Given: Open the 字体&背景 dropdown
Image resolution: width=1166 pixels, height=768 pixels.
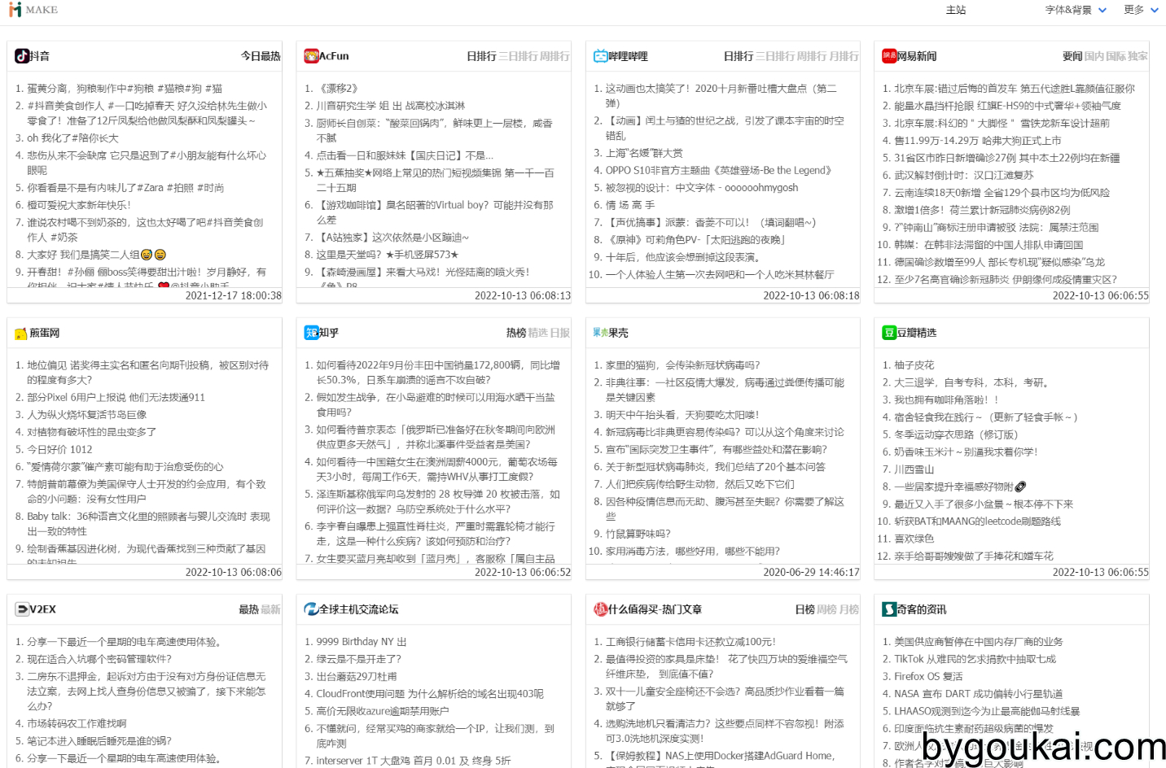Looking at the screenshot, I should 1076,10.
